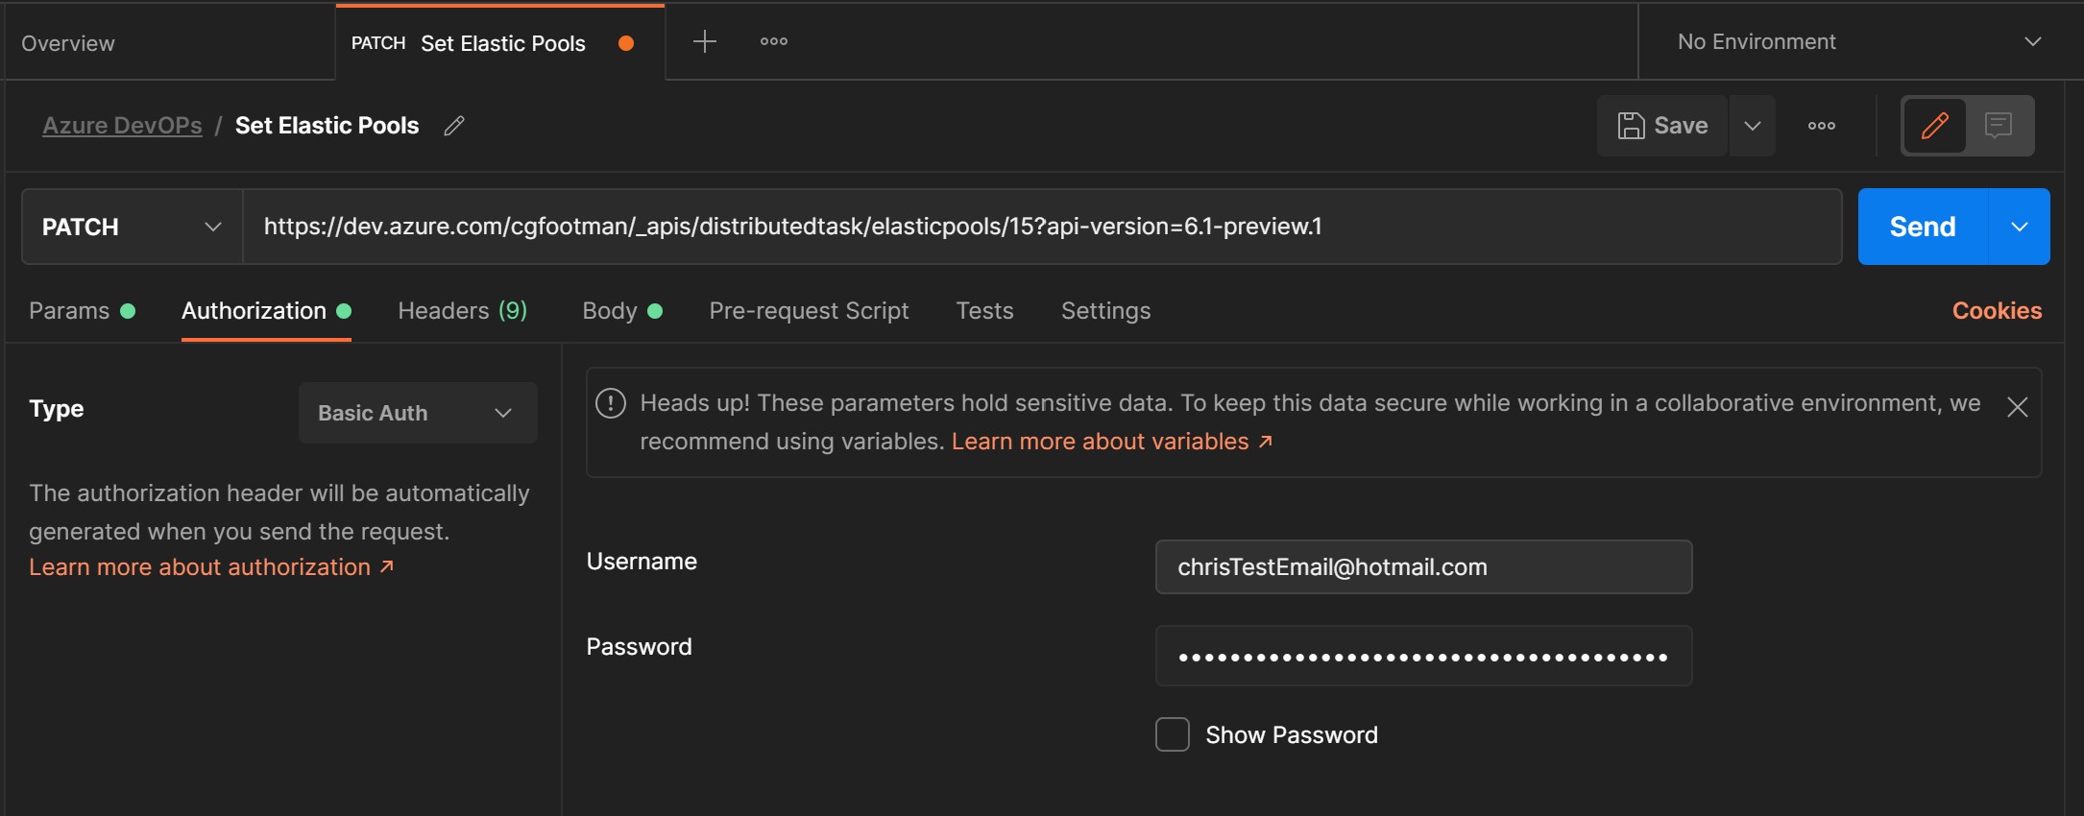
Task: Open request options three-dot menu near Save
Action: (x=1821, y=126)
